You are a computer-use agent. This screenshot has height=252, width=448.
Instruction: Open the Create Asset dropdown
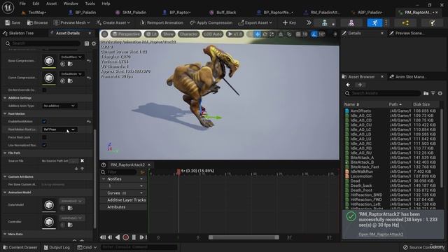[x=113, y=22]
